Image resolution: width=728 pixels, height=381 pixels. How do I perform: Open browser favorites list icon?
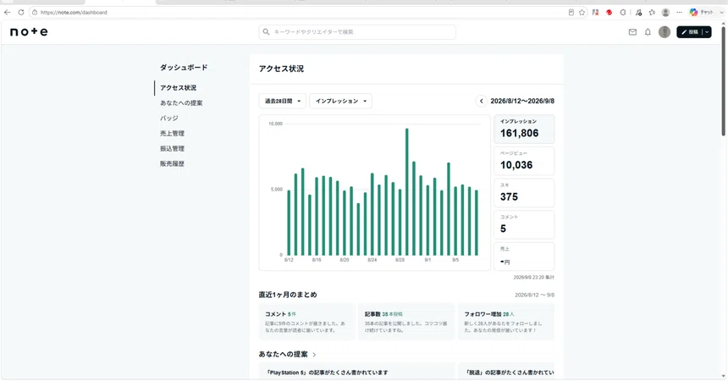[x=652, y=13]
